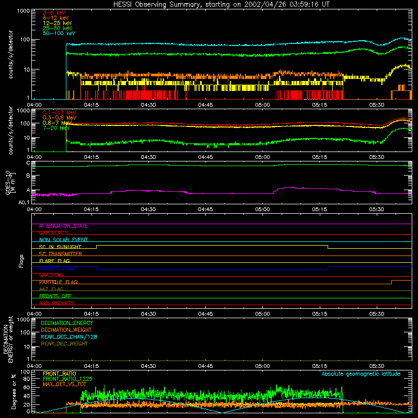Viewport: 418px width, 418px height.
Task: Click the 04:45 tick under the GOES plot
Action: point(205,210)
